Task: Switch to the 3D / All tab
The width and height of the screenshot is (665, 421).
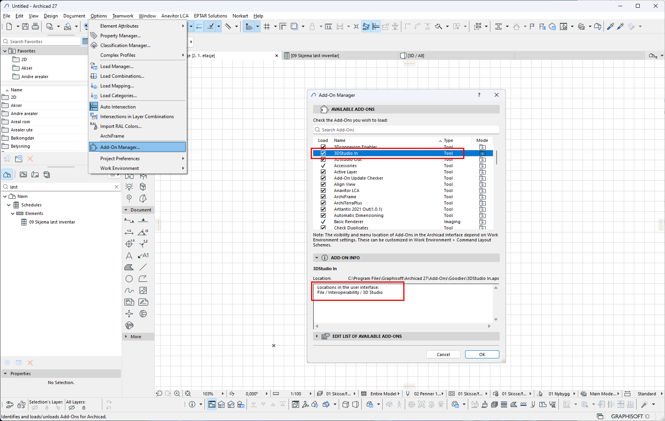Action: (415, 56)
